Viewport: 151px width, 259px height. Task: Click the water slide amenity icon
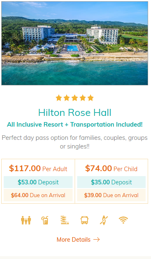click(65, 220)
